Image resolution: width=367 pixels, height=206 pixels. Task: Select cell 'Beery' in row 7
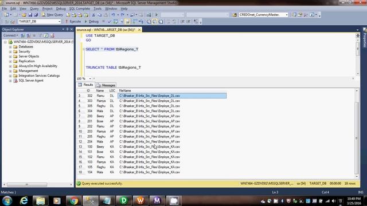click(100, 116)
